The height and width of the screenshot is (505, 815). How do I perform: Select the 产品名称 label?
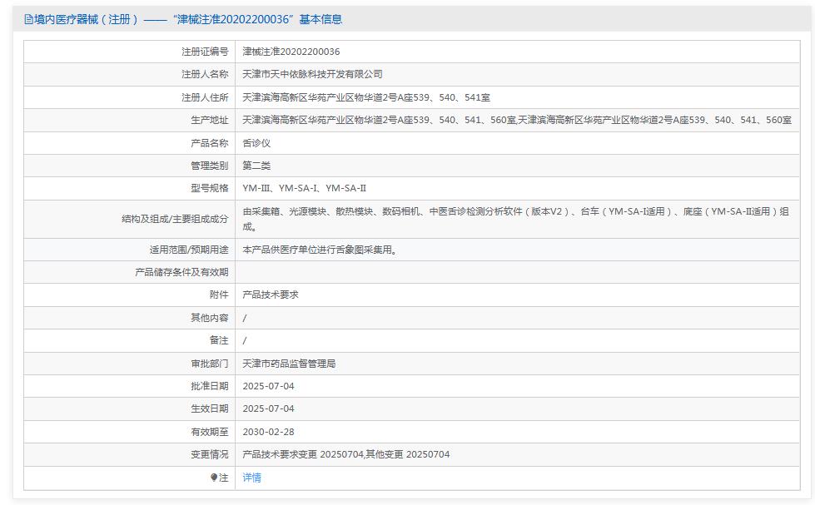click(210, 143)
